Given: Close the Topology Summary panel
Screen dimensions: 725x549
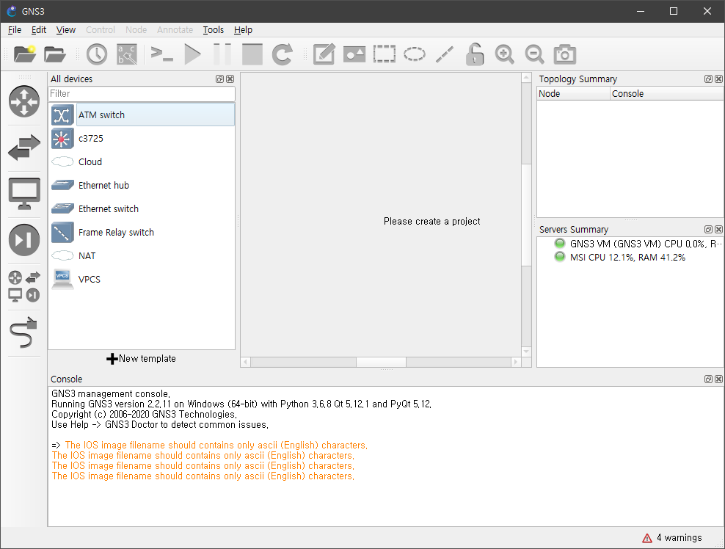Looking at the screenshot, I should tap(718, 79).
